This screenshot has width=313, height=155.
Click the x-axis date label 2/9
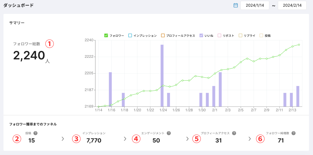click(x=267, y=110)
